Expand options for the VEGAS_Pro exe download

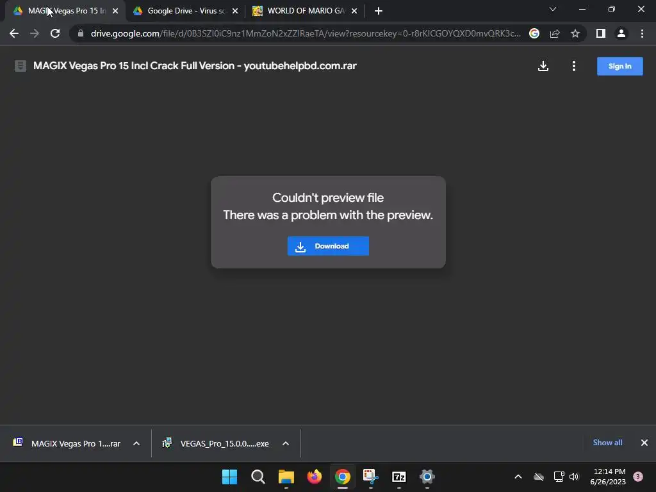pyautogui.click(x=286, y=443)
